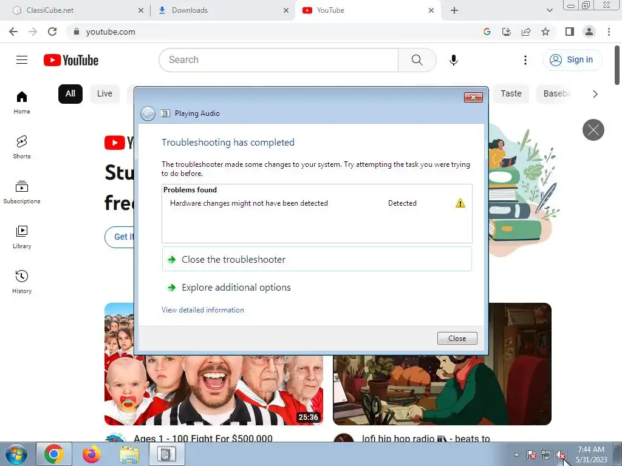Viewport: 622px width, 466px height.
Task: Go back in Chrome
Action: coord(13,32)
